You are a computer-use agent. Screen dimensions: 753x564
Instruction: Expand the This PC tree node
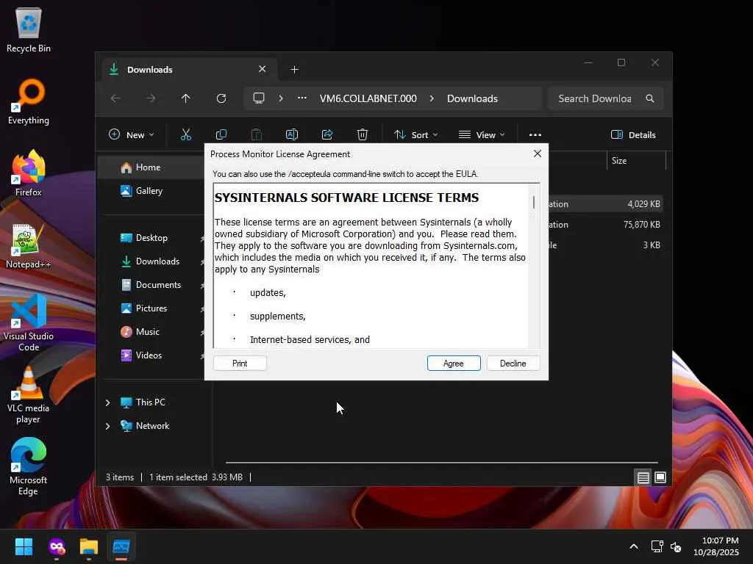108,402
